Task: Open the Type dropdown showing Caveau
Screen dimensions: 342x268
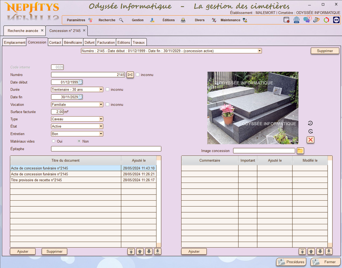Action: 101,119
